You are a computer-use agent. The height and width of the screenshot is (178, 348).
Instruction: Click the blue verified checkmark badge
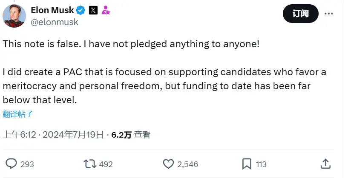[81, 10]
